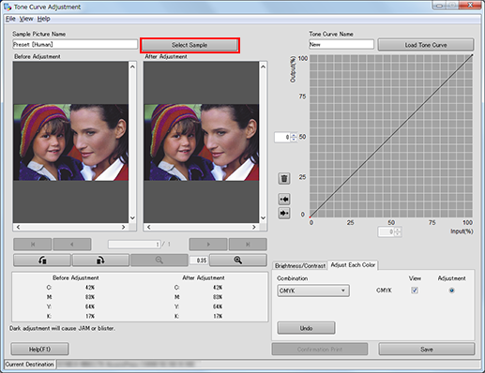Click the trash delete point icon

pos(284,178)
